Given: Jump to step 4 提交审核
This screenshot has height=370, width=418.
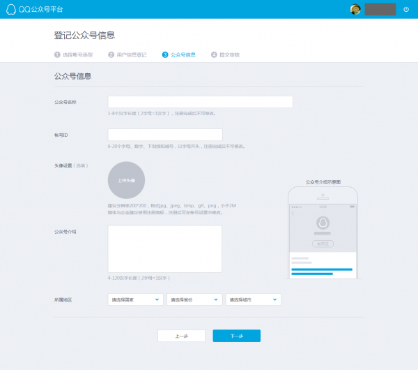Looking at the screenshot, I should (x=226, y=54).
